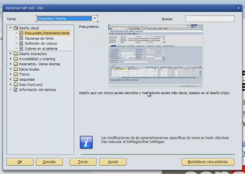Select the Diseño interactivo tree label

coord(33,54)
